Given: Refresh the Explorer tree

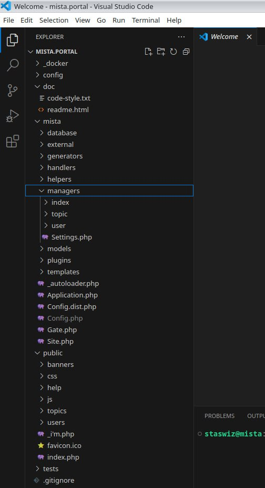Looking at the screenshot, I should click(174, 52).
